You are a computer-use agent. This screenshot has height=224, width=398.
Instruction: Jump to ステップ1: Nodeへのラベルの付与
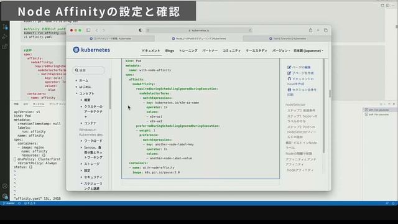tap(302, 119)
